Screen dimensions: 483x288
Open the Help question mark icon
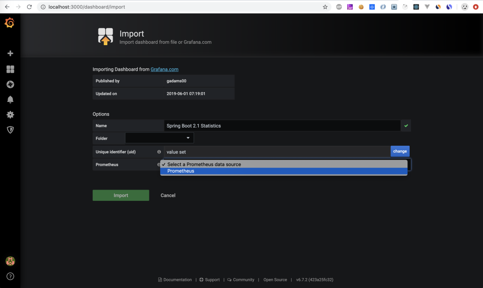click(x=10, y=276)
